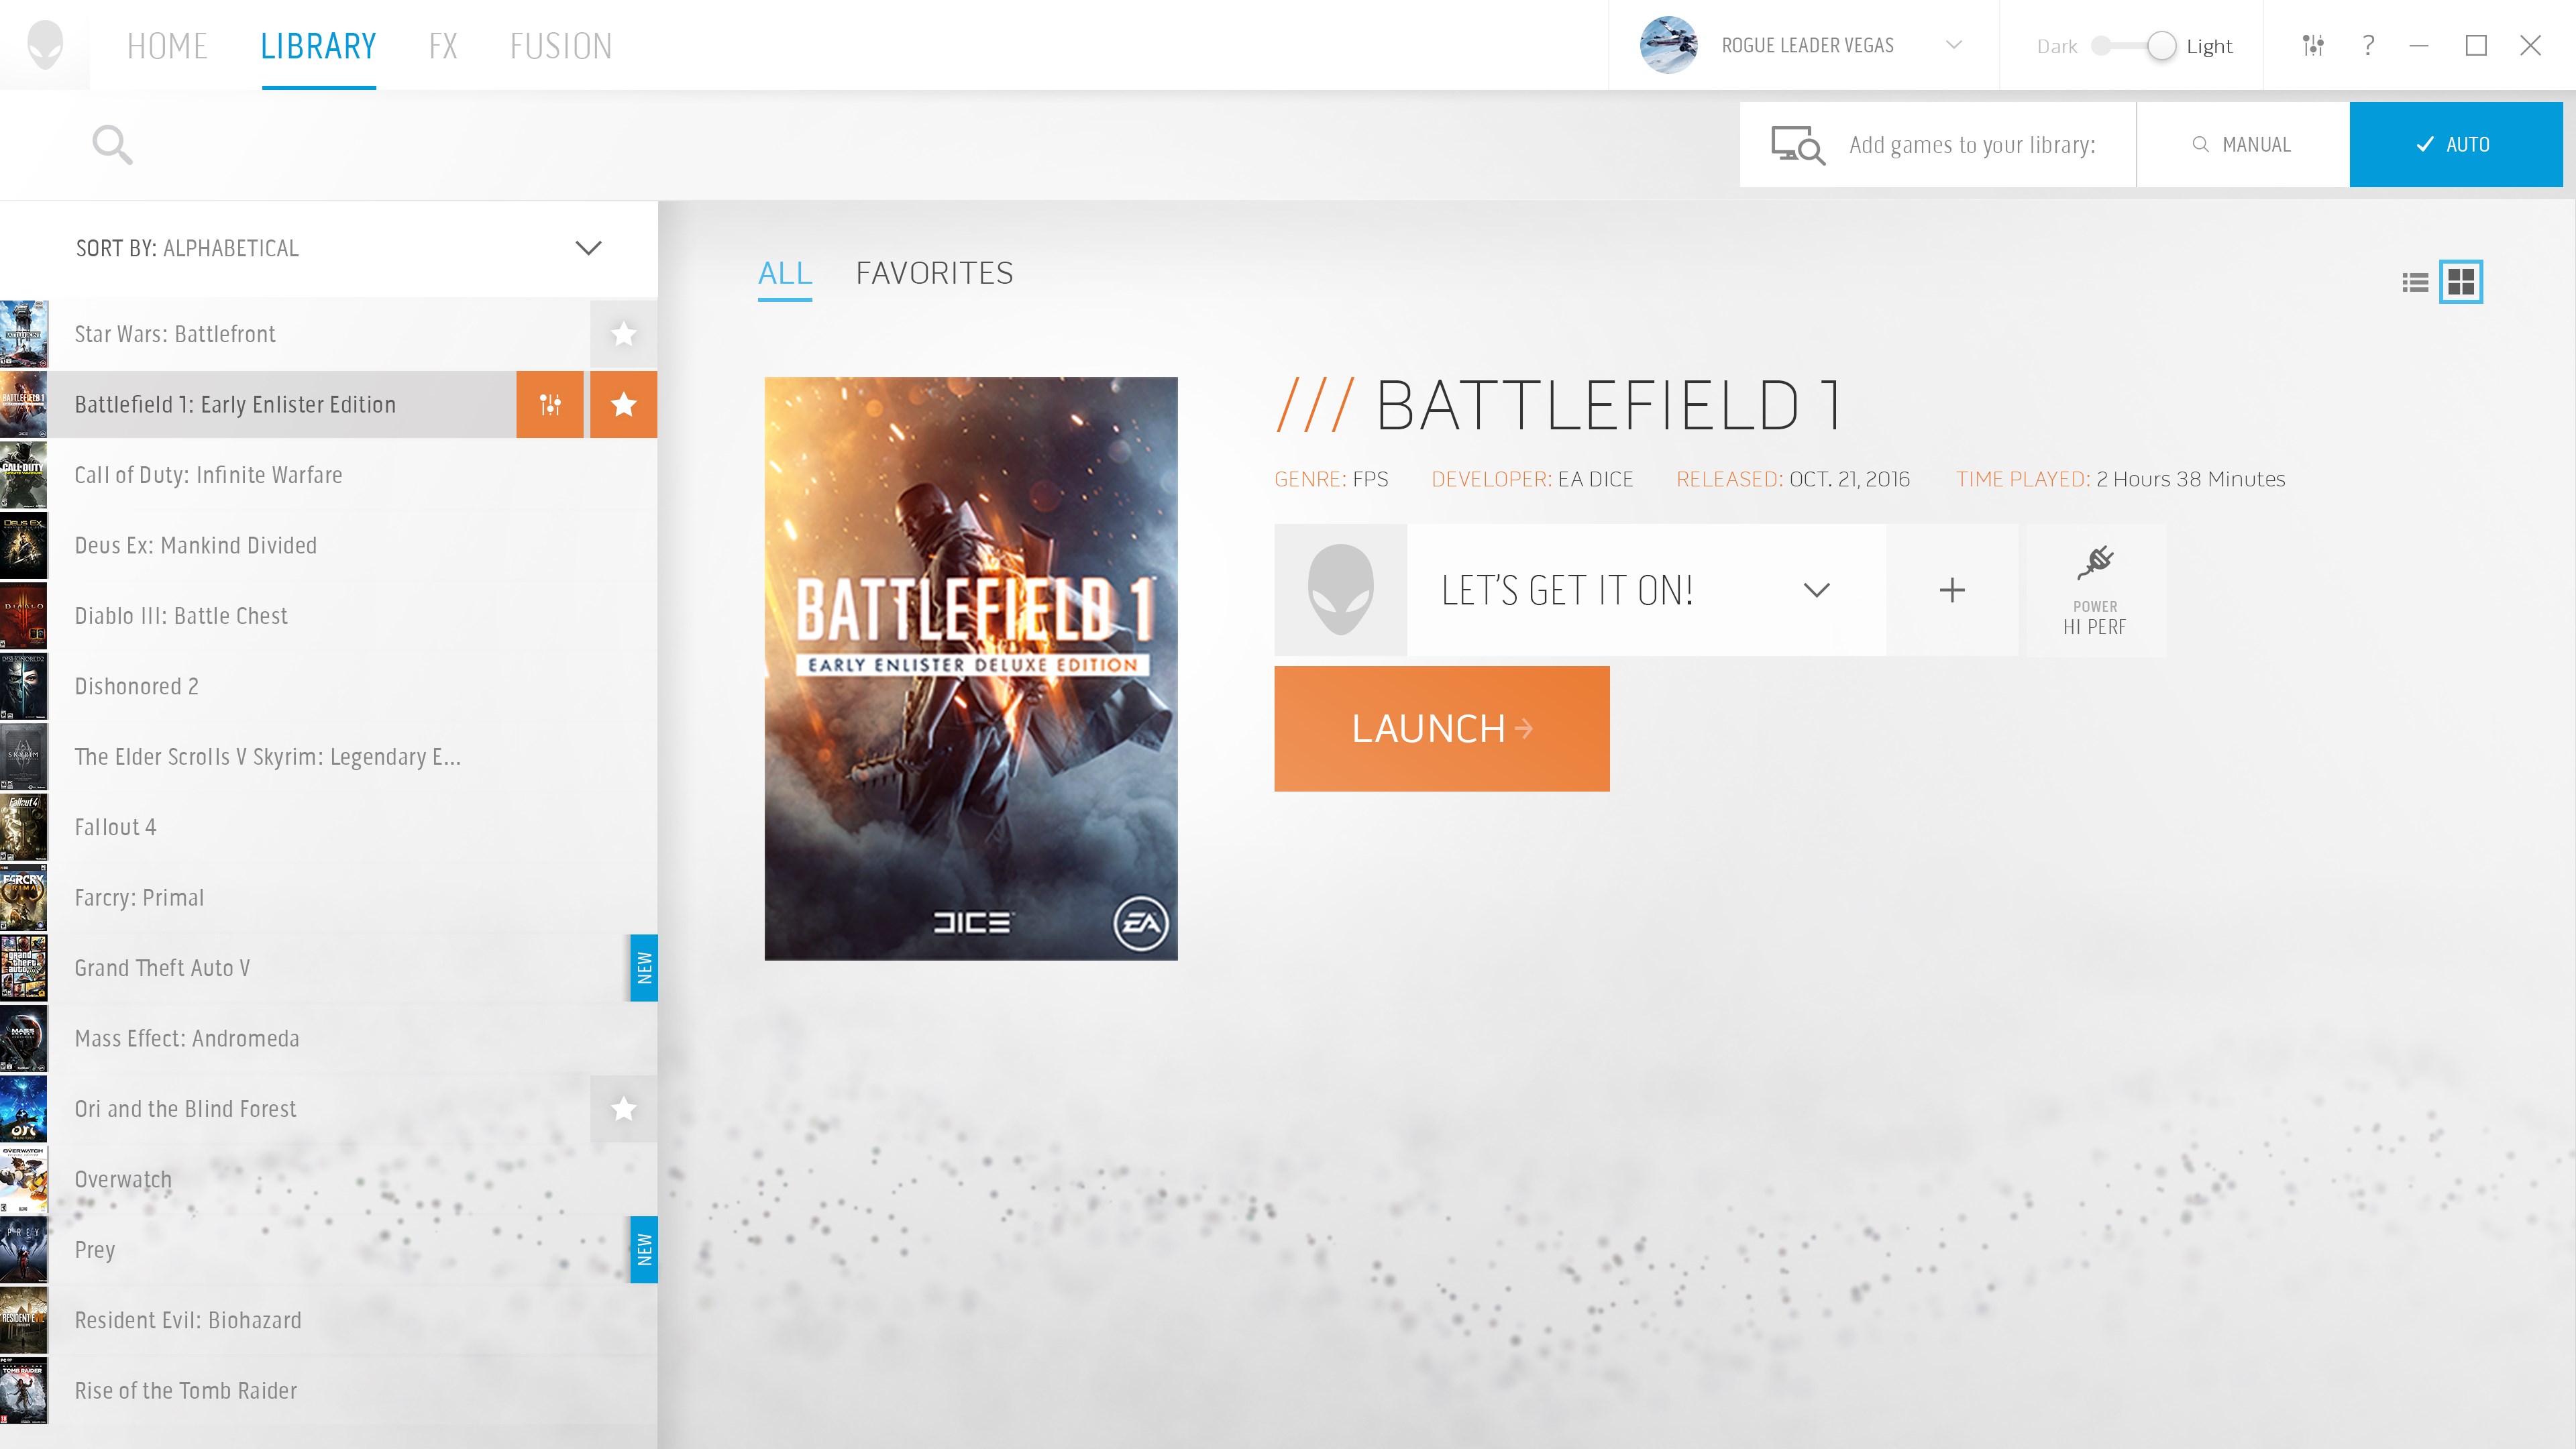
Task: Switch to grid view icon
Action: pos(2461,282)
